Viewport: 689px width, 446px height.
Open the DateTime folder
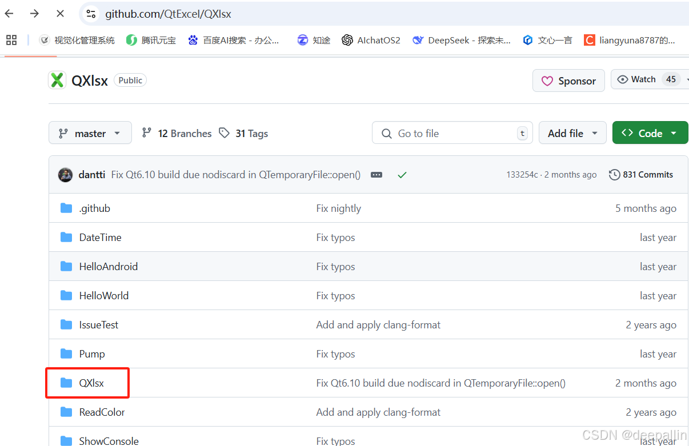[x=101, y=238]
